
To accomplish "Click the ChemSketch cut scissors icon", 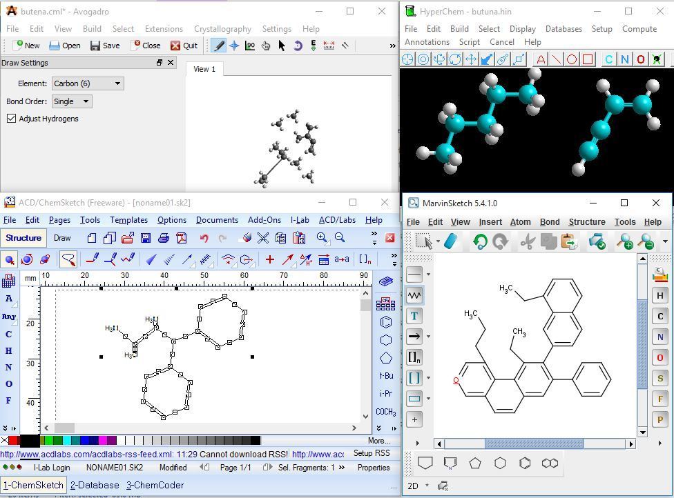I will tap(263, 238).
